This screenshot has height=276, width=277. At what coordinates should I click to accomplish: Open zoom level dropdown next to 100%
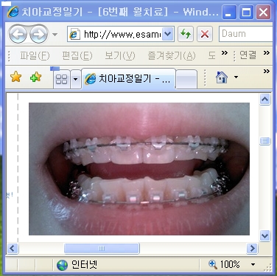(253, 265)
